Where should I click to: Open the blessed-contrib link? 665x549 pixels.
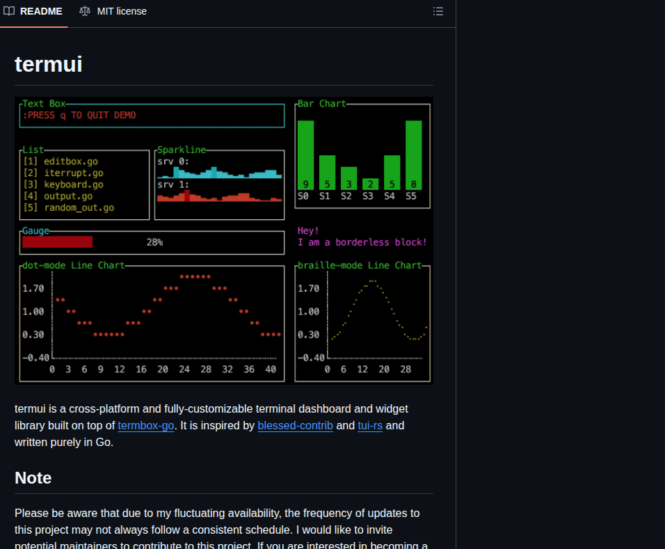295,426
